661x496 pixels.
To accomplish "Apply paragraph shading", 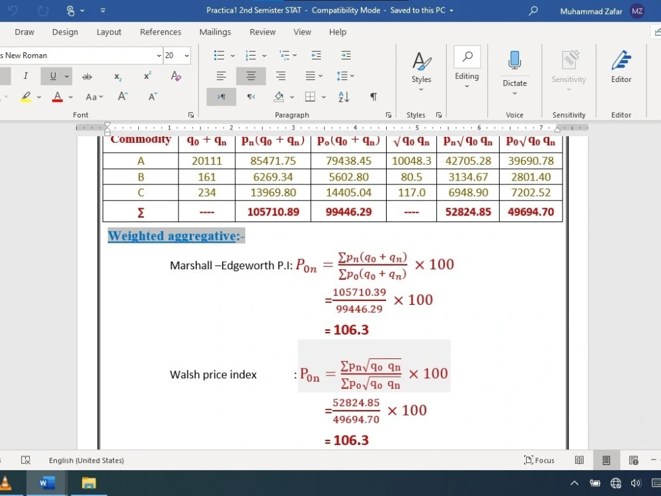I will click(x=279, y=97).
